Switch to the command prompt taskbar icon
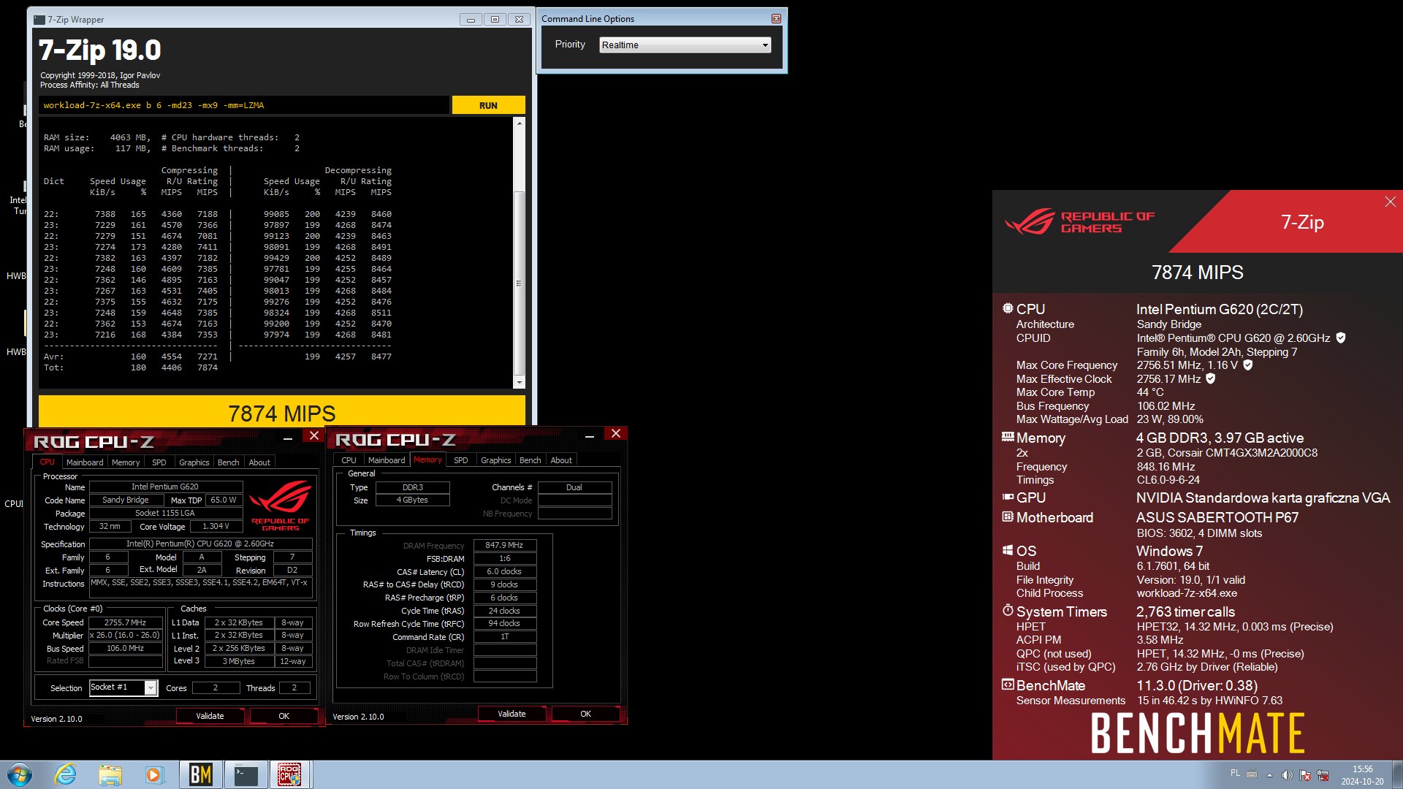The width and height of the screenshot is (1403, 789). (x=246, y=774)
